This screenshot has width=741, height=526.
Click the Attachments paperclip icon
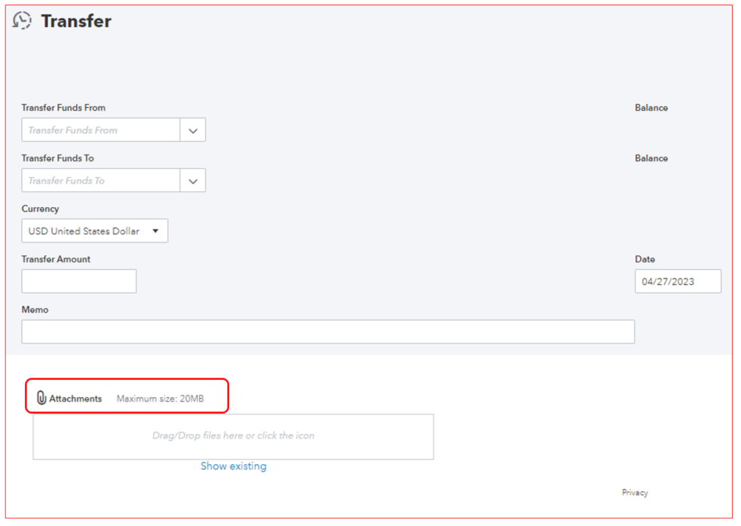pos(41,397)
